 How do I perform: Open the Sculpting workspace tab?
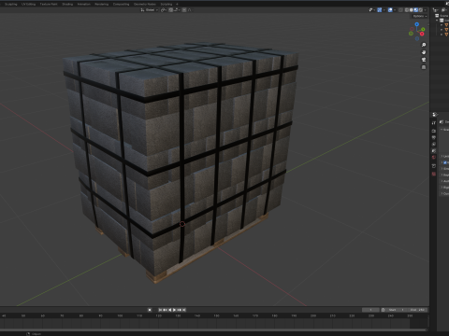pyautogui.click(x=10, y=4)
